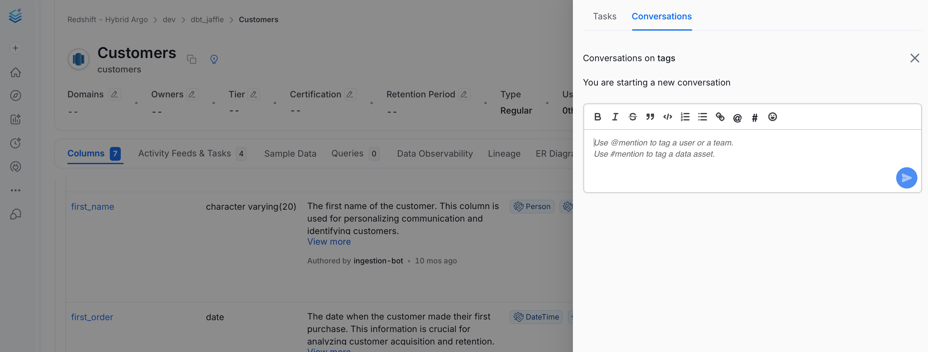The width and height of the screenshot is (928, 352).
Task: Apply bold formatting in conversation editor
Action: (597, 117)
